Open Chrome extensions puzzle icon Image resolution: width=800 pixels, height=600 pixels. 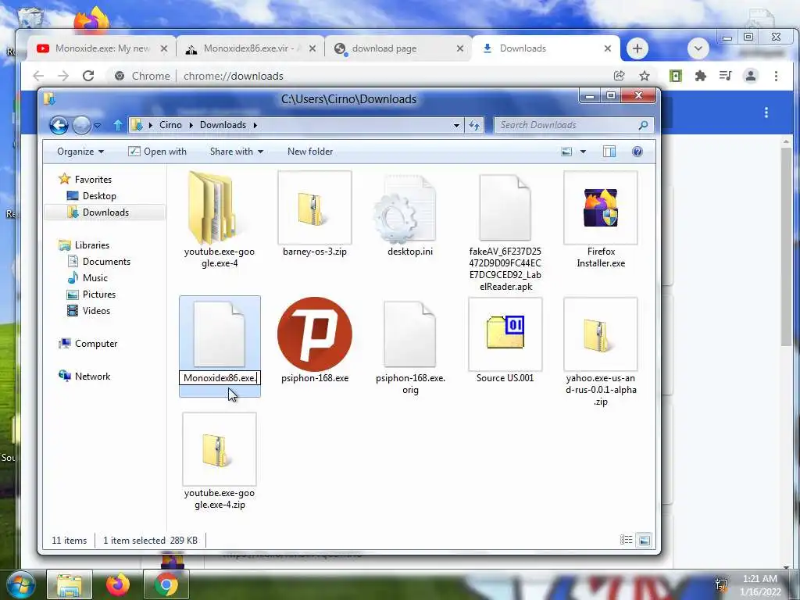click(x=701, y=76)
